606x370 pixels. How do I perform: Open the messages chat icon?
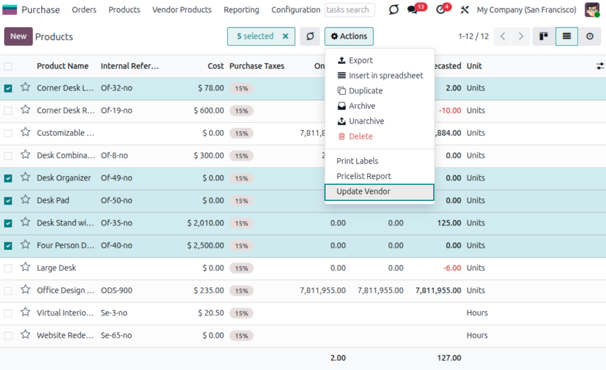412,10
